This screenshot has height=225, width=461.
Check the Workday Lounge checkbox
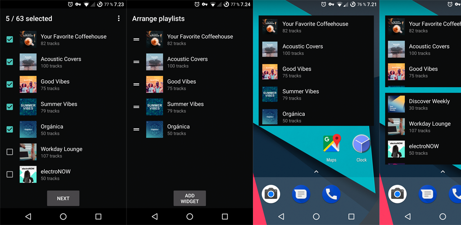click(x=10, y=152)
